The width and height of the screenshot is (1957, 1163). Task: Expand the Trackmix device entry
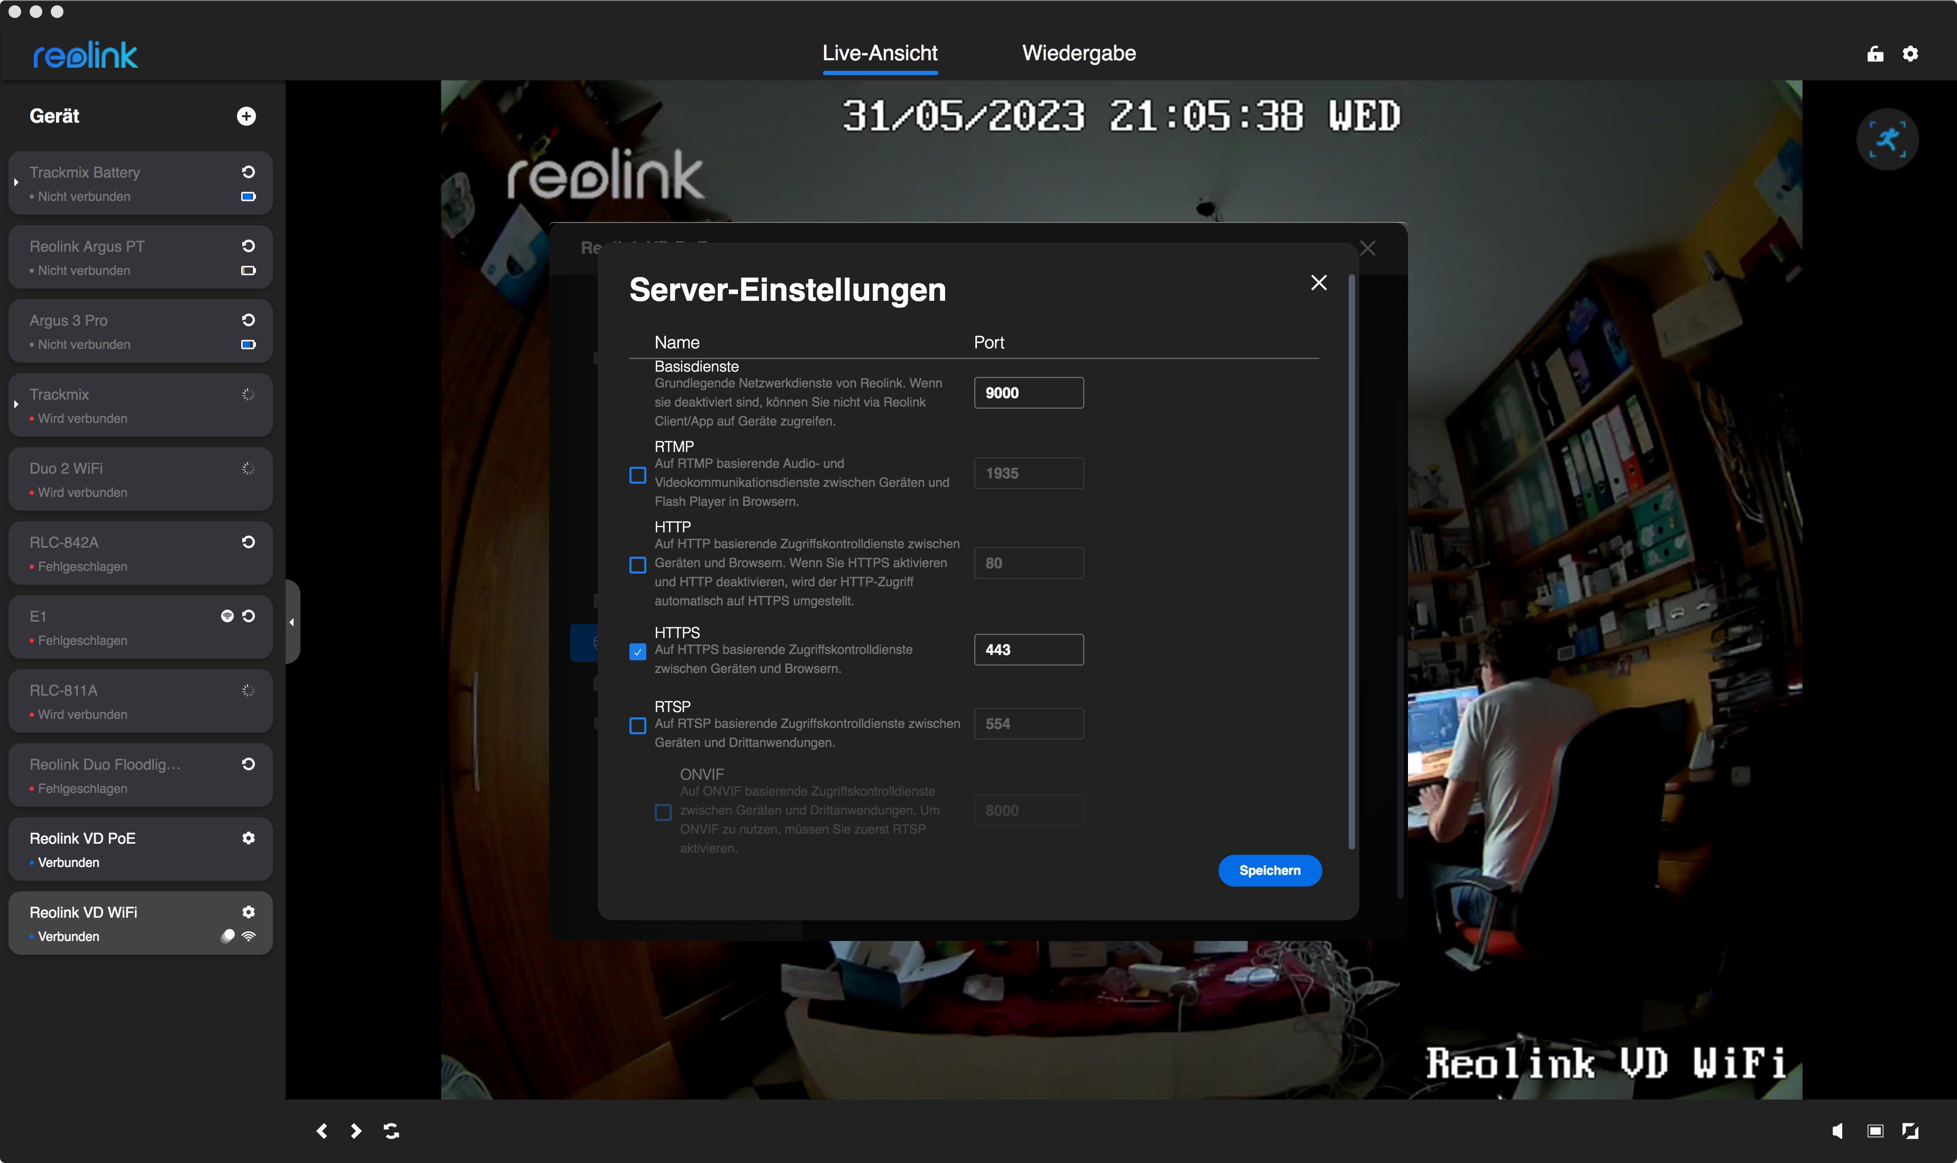coord(16,404)
